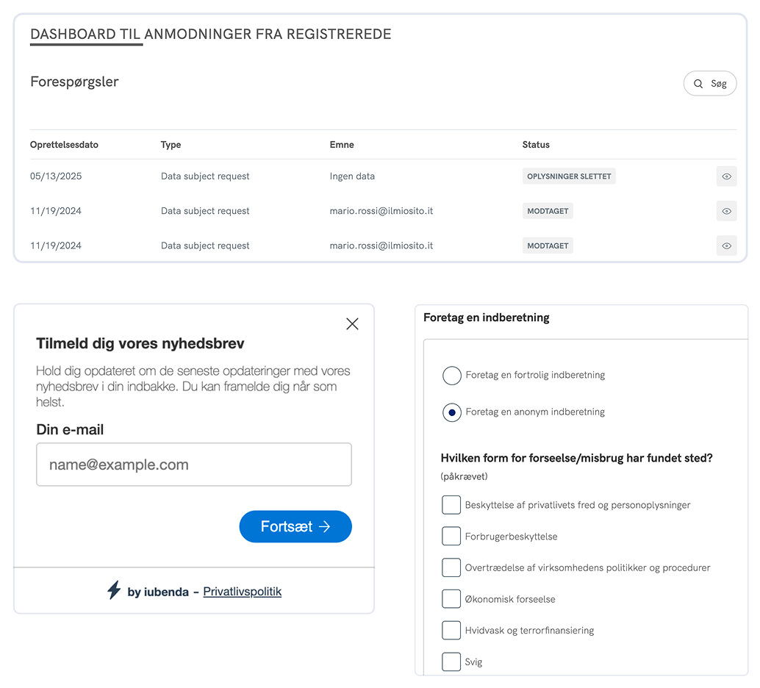Tick 'Overtrædelse af virksomhedens politikker' checkbox
The width and height of the screenshot is (760, 688).
click(451, 567)
